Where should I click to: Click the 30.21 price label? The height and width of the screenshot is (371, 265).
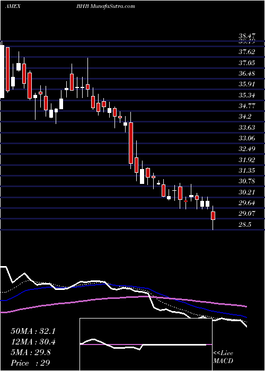[247, 192]
